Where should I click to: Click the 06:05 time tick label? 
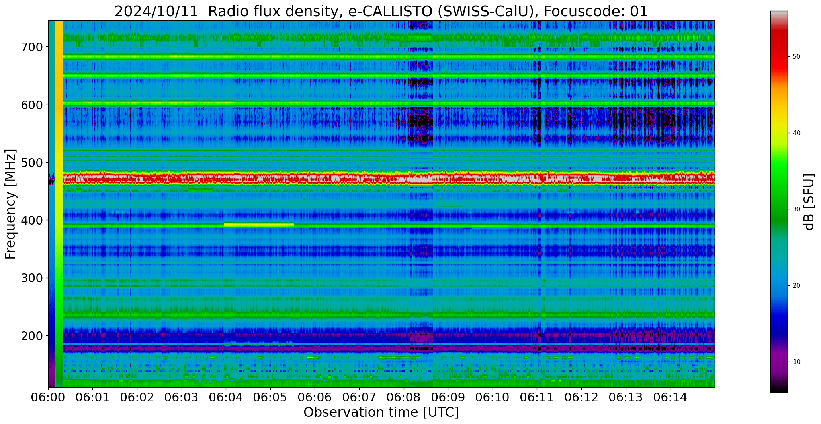(x=271, y=397)
